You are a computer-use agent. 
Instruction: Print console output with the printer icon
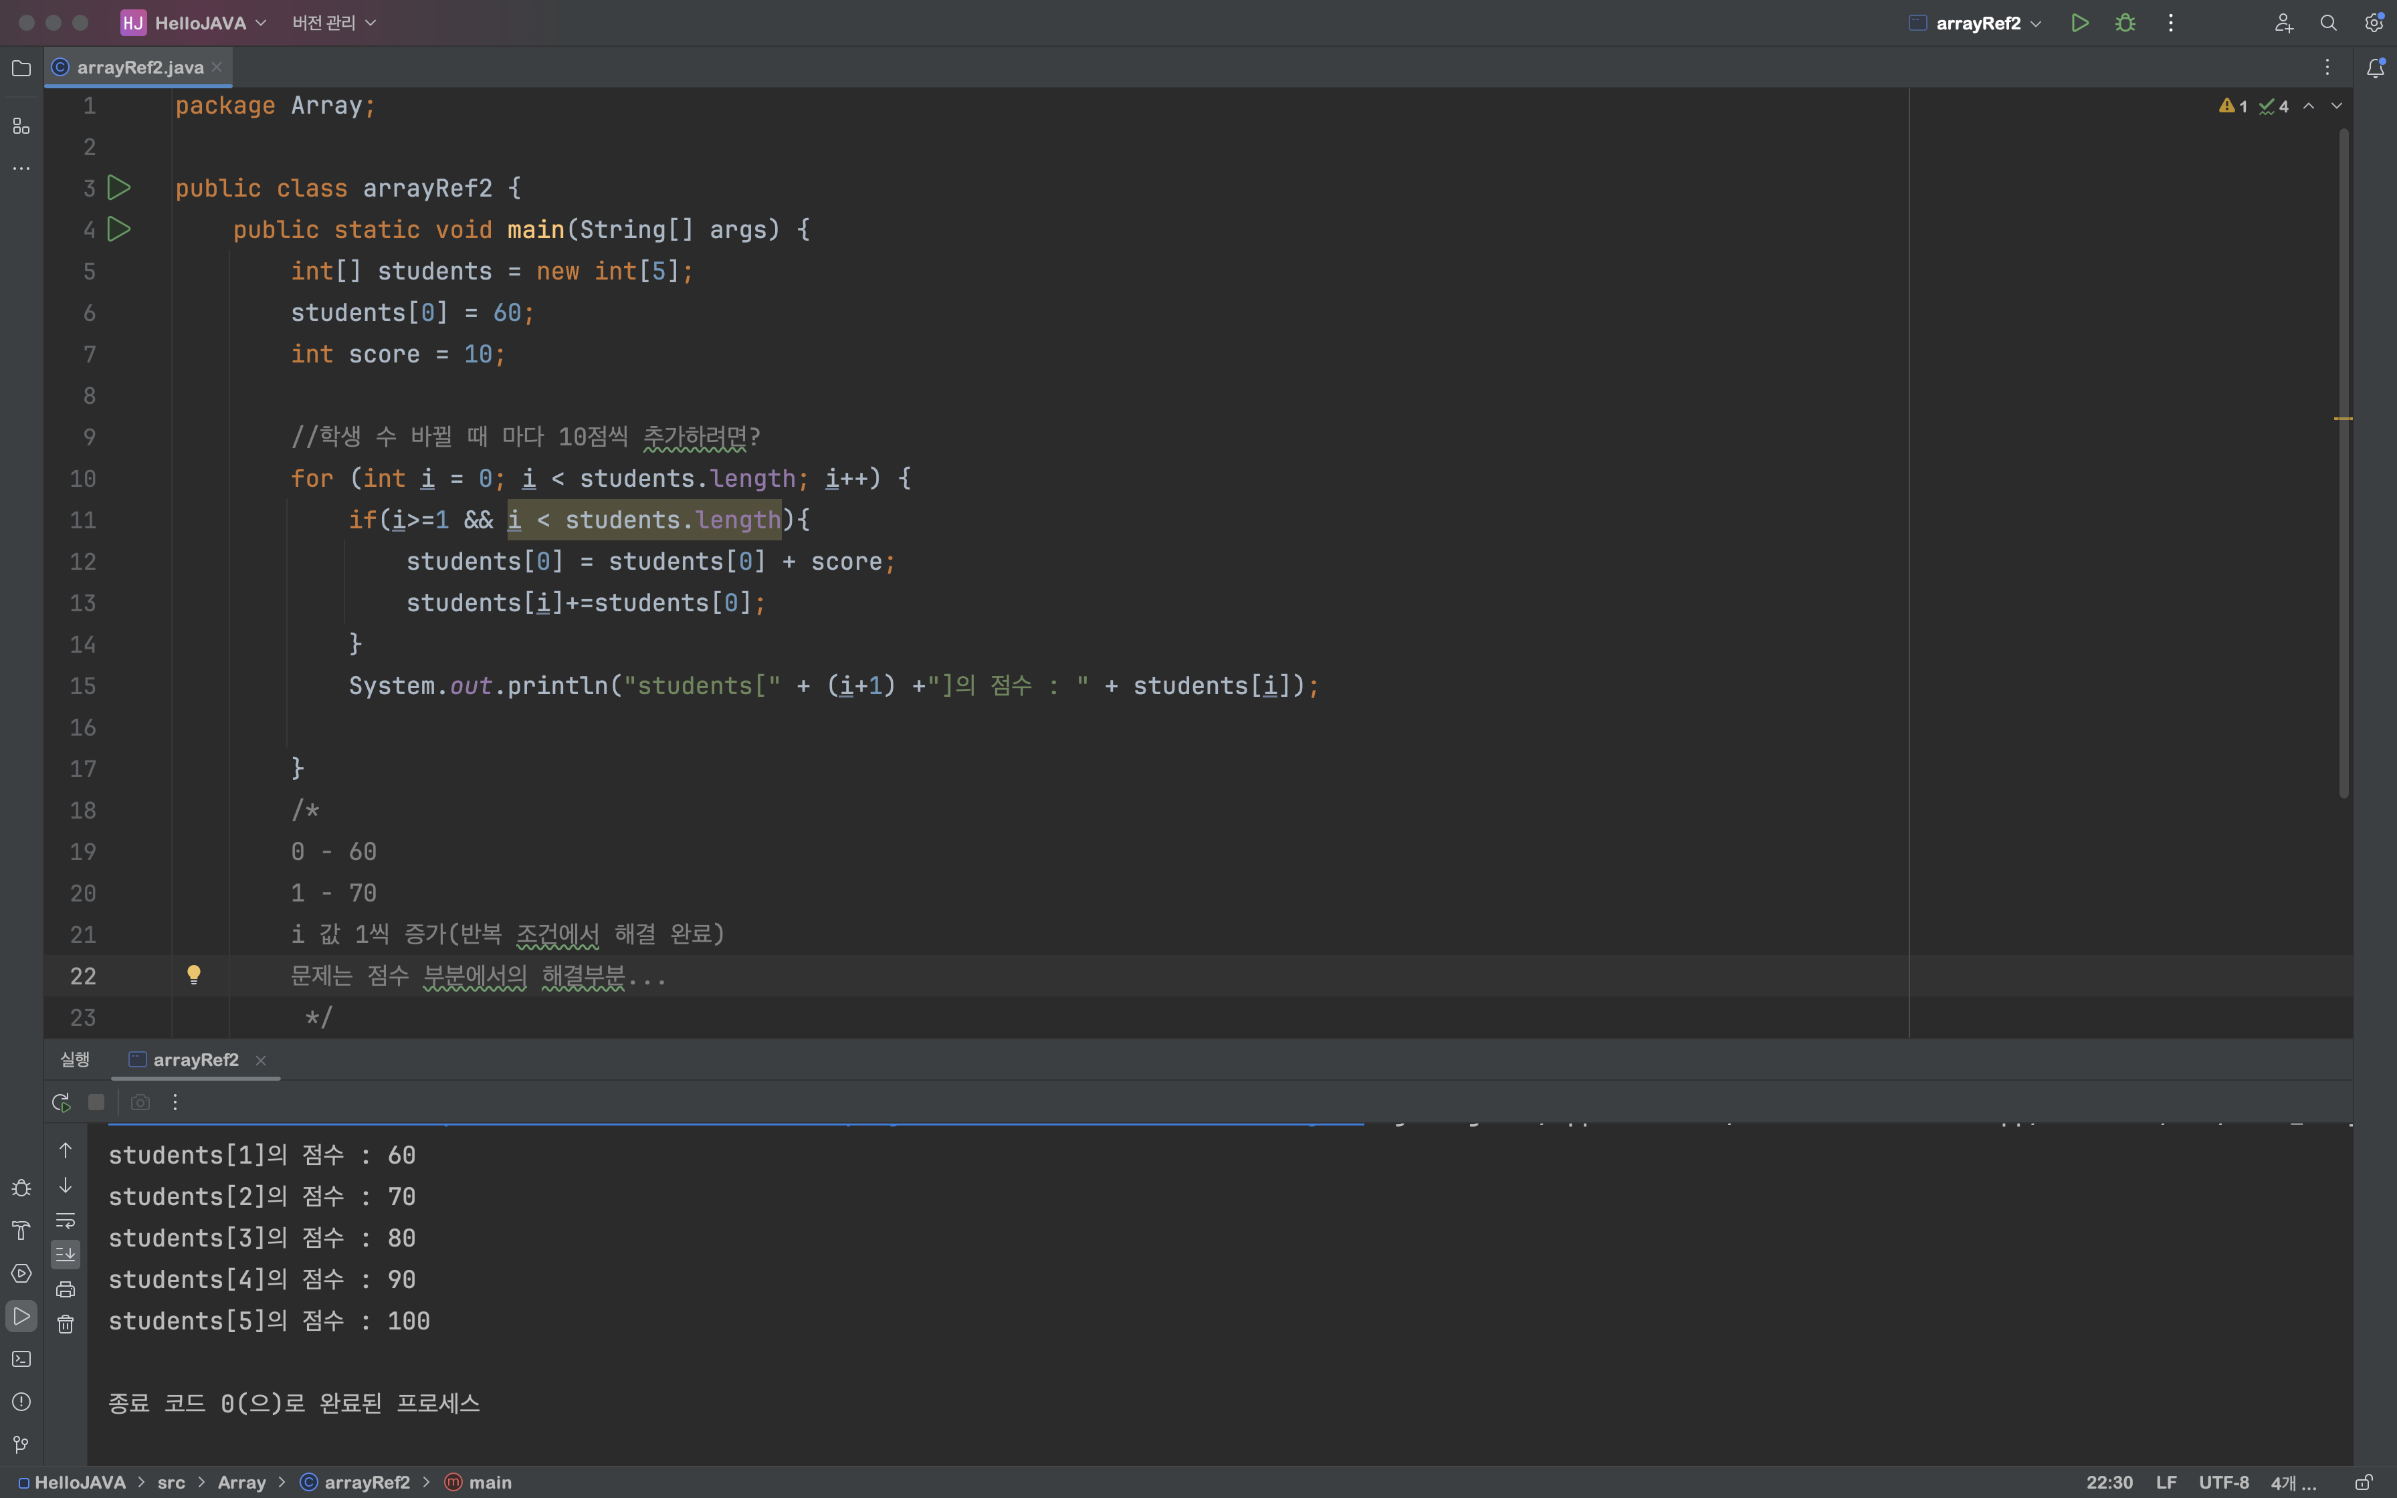point(66,1289)
